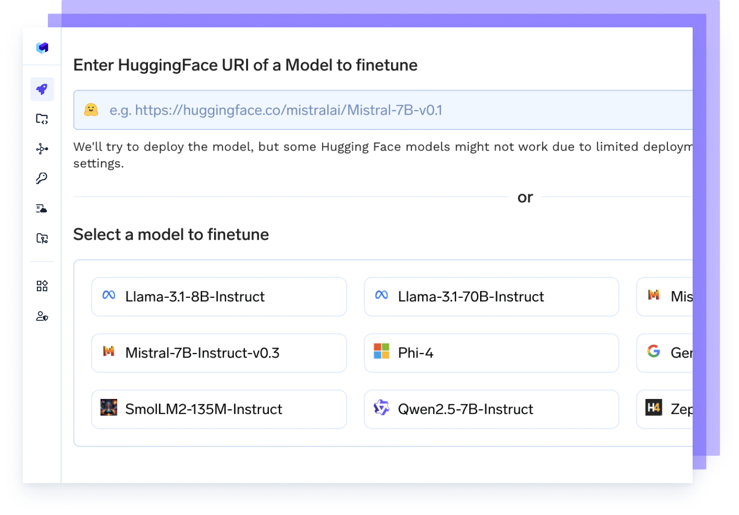Click the app logo in the sidebar
Screen dimensions: 739x515
(42, 47)
